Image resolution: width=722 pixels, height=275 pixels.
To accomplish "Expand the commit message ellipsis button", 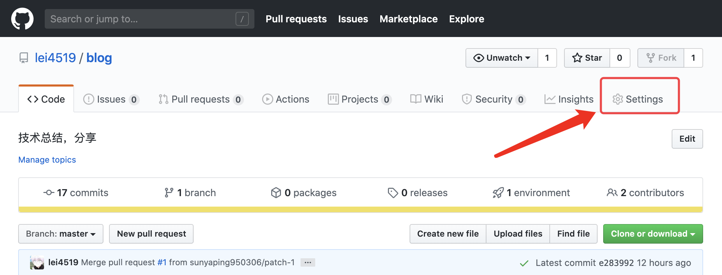I will 308,262.
